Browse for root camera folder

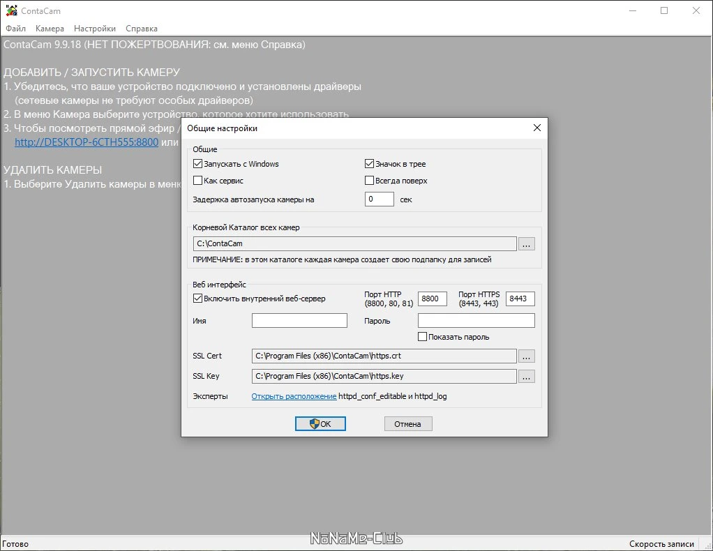(x=526, y=243)
